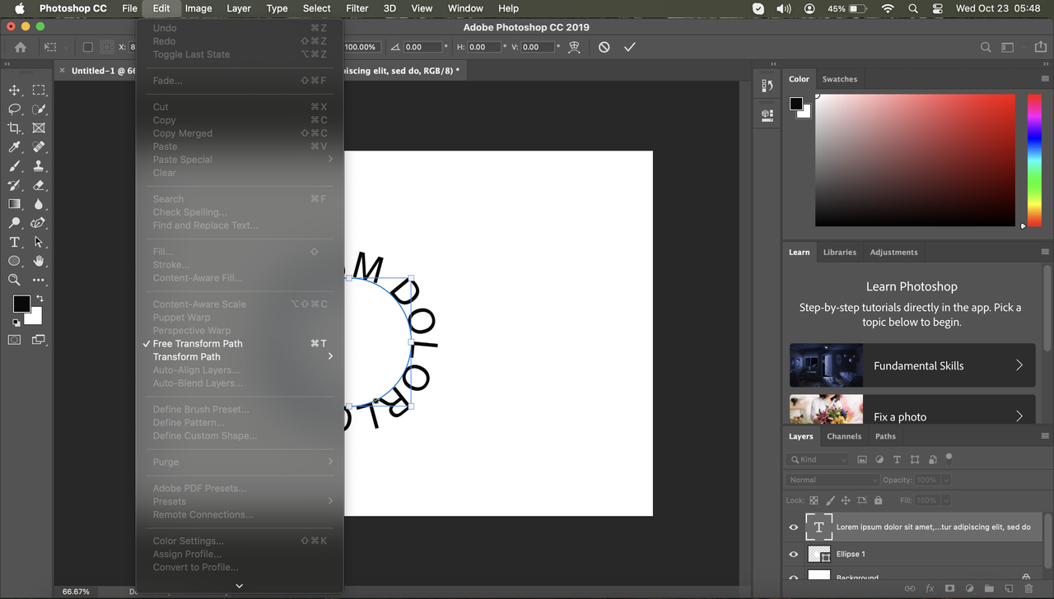Image resolution: width=1054 pixels, height=599 pixels.
Task: Open the Kind filter dropdown in Layers panel
Action: 818,458
